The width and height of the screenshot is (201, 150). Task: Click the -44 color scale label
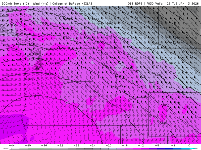pyautogui.click(x=12, y=145)
